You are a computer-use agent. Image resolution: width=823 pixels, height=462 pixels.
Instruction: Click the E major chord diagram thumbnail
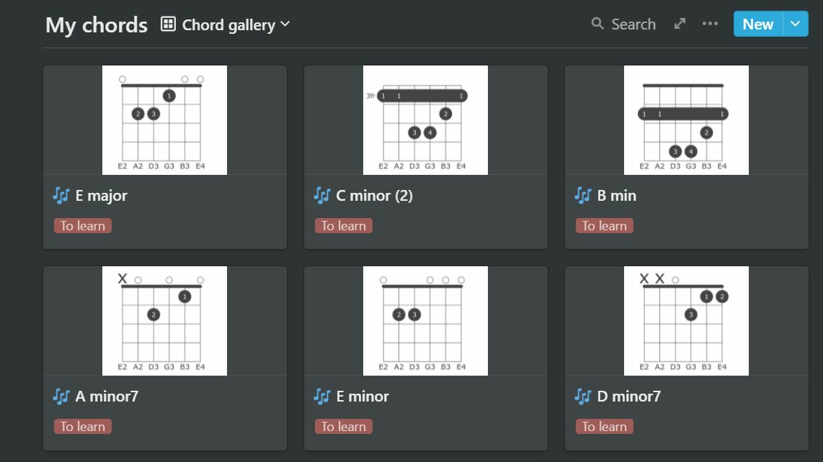(164, 120)
